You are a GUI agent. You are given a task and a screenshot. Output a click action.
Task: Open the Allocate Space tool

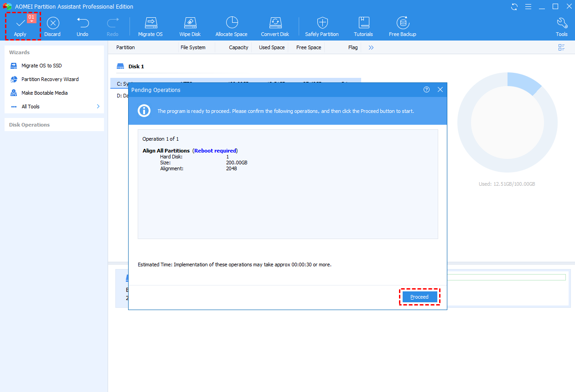click(x=232, y=26)
